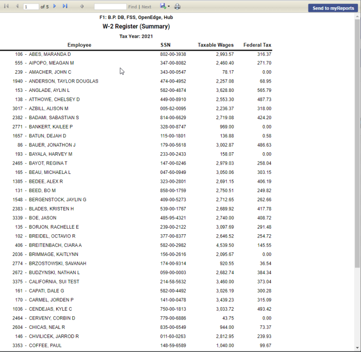Click the scrollbar up arrow
361x352 pixels.
point(357,17)
